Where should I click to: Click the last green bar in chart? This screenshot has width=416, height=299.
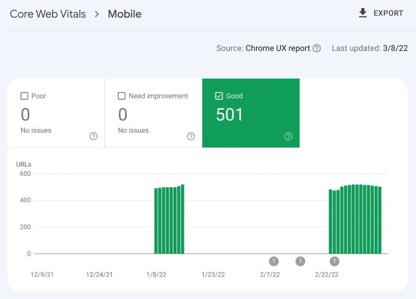click(379, 222)
